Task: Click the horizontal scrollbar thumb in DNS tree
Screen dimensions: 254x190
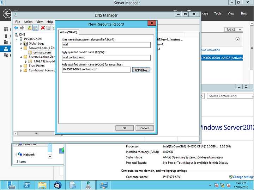Action: point(36,133)
